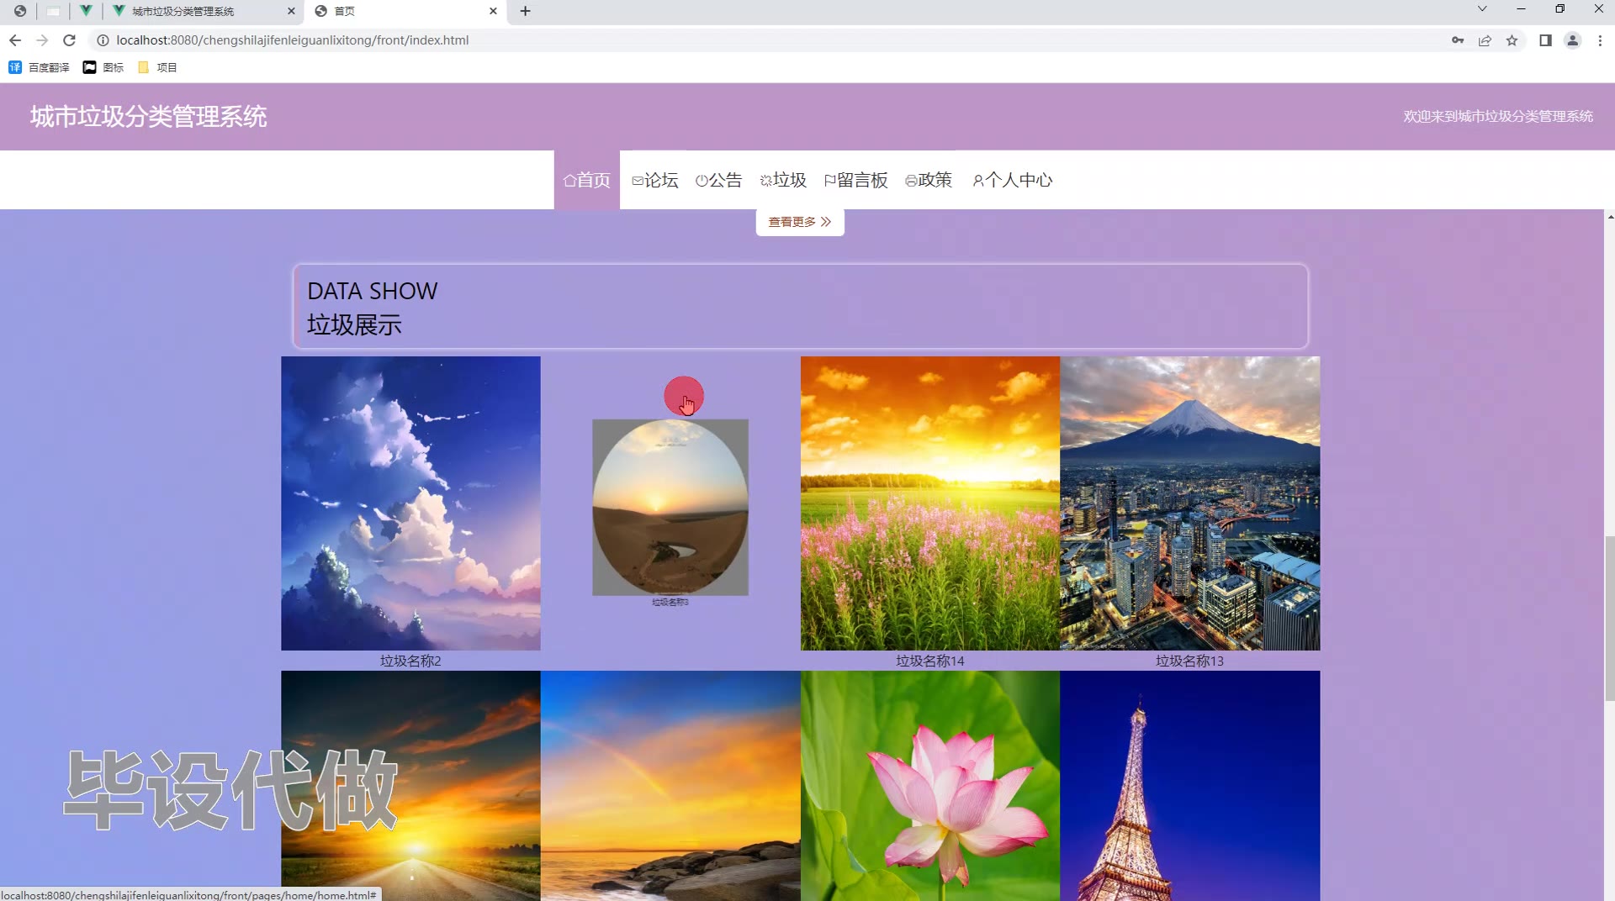Open a new browser tab

[x=525, y=11]
